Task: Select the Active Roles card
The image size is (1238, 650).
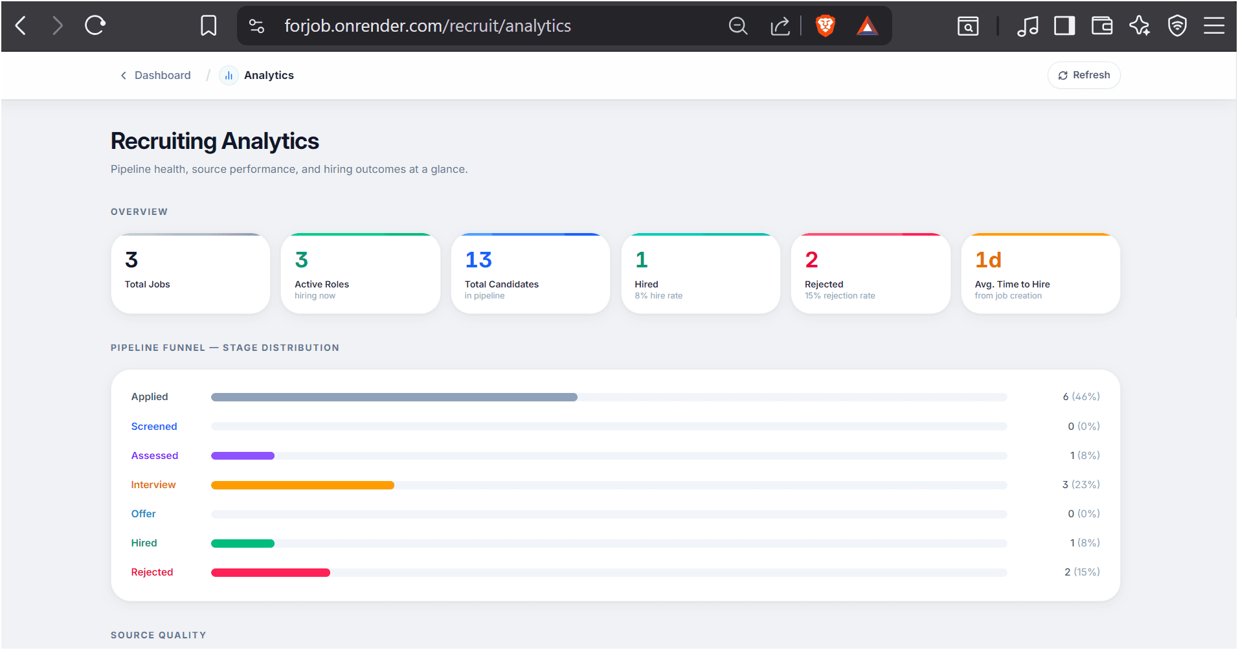Action: (x=361, y=273)
